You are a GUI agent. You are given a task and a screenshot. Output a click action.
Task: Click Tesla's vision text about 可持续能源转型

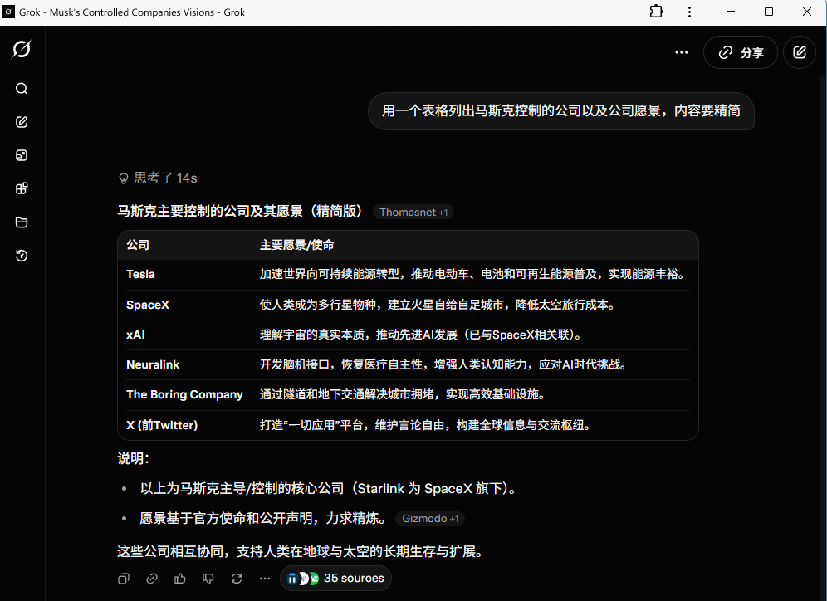click(x=473, y=274)
